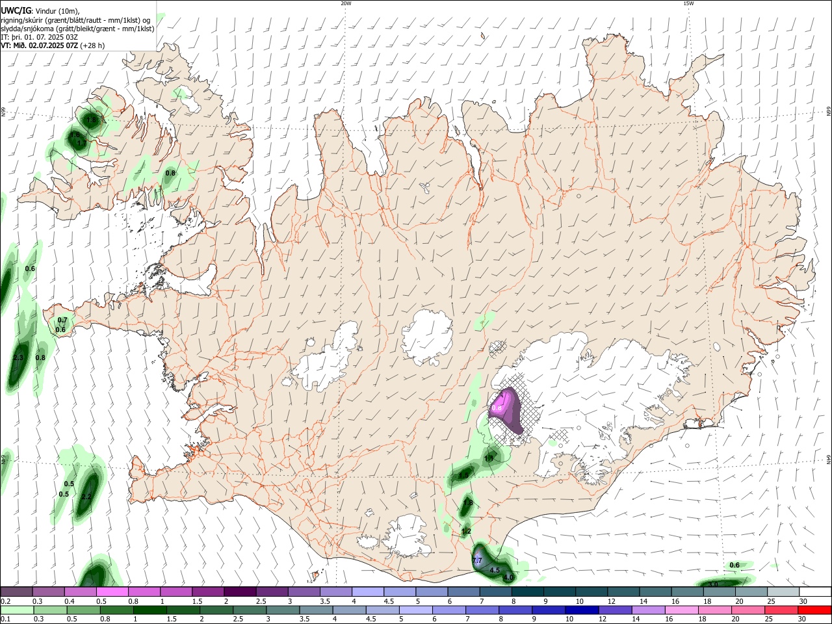Click the header title 'UWC/IG: Vindur (10m)'

(x=40, y=11)
